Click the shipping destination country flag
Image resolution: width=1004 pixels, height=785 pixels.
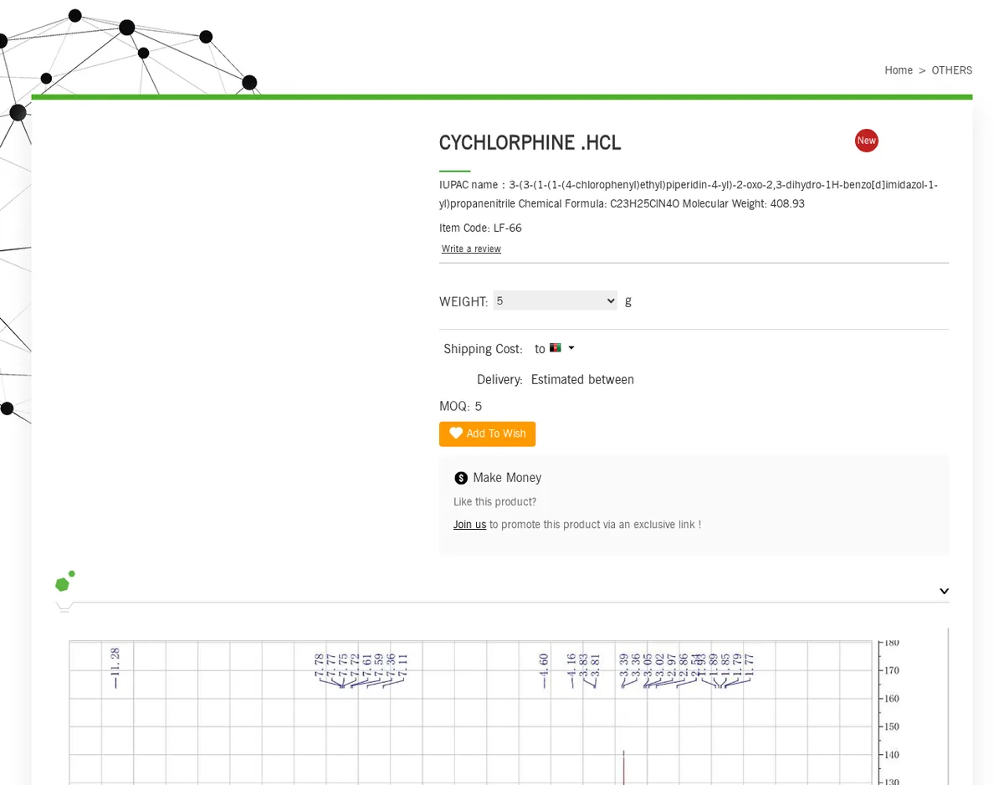pos(556,348)
